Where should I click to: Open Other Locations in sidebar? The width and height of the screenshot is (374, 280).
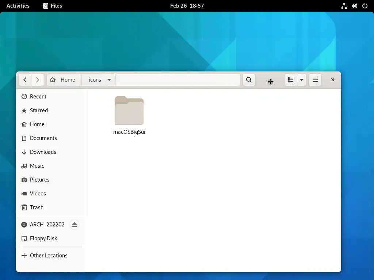(x=50, y=256)
